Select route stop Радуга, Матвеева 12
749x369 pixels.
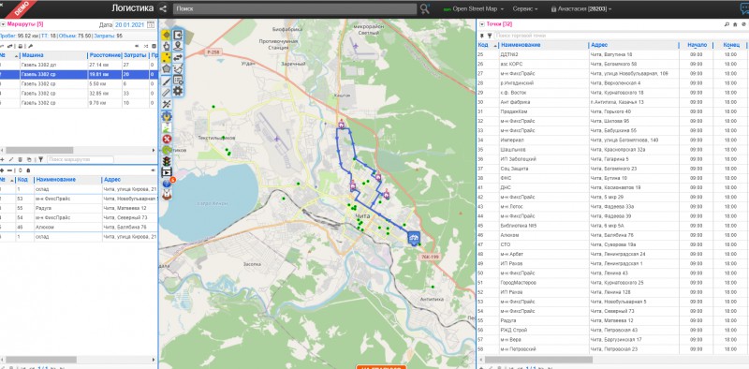(x=79, y=208)
